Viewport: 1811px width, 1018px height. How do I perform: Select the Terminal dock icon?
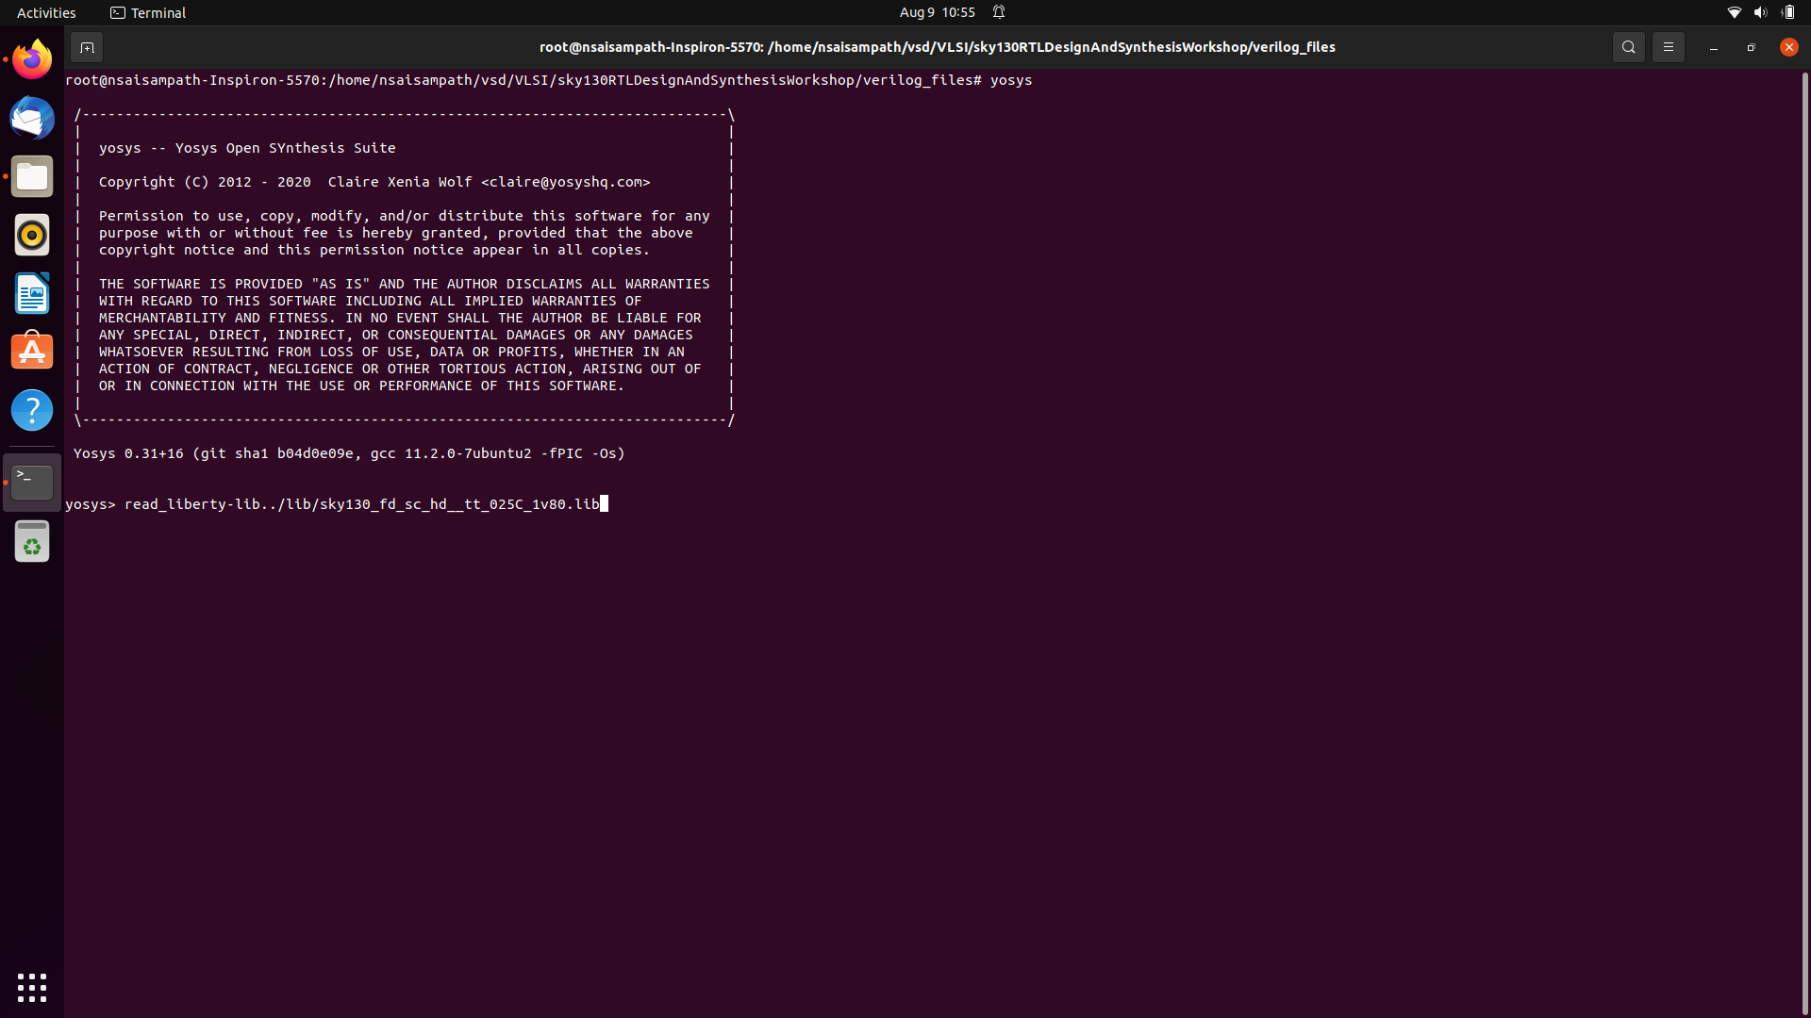pyautogui.click(x=32, y=483)
